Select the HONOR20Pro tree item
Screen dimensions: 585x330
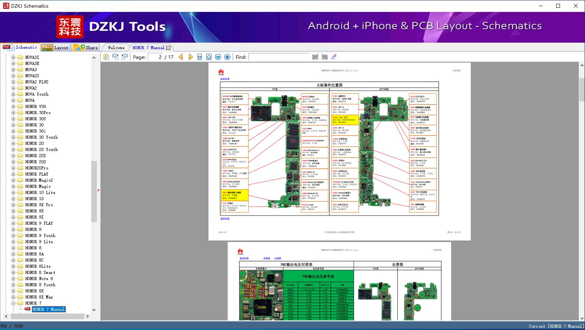pyautogui.click(x=37, y=168)
